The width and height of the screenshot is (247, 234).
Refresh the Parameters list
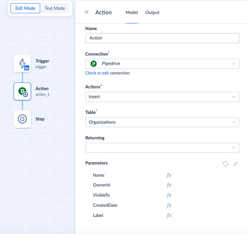pos(226,164)
